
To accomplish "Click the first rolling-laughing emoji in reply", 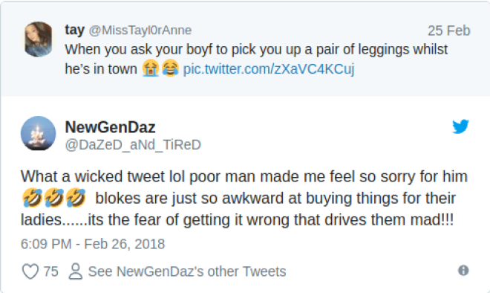I will (x=32, y=198).
